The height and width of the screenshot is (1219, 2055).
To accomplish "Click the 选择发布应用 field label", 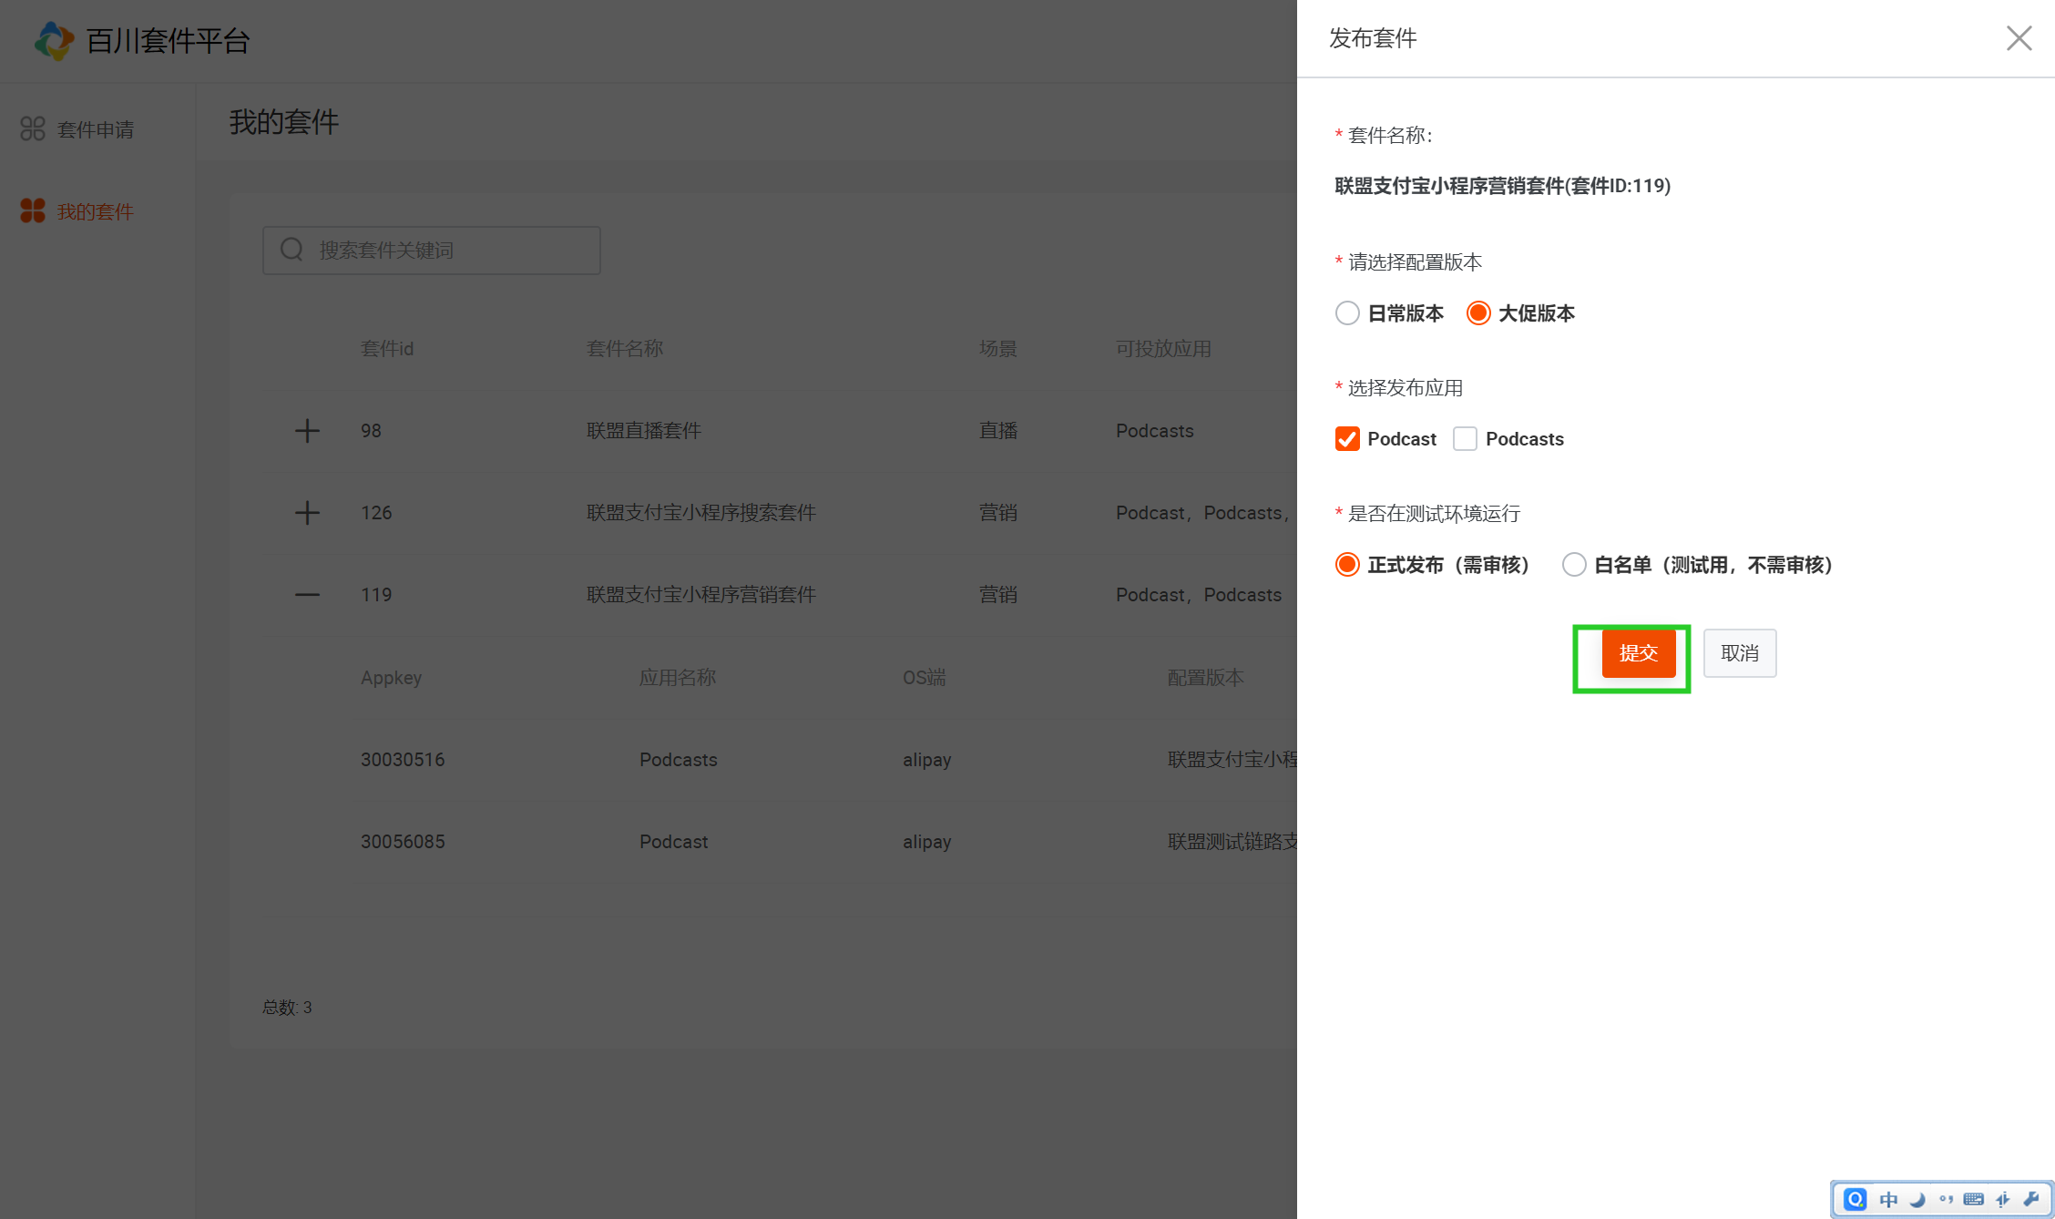I will click(x=1406, y=388).
